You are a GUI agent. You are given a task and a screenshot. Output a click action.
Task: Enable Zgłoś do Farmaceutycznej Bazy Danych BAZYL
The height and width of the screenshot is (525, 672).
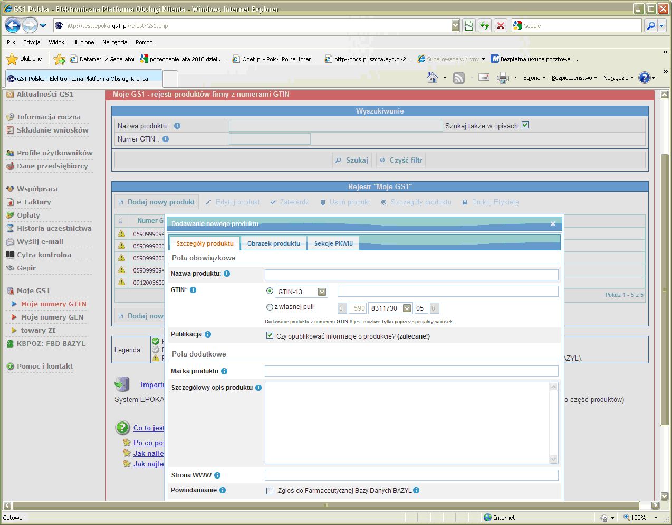270,491
